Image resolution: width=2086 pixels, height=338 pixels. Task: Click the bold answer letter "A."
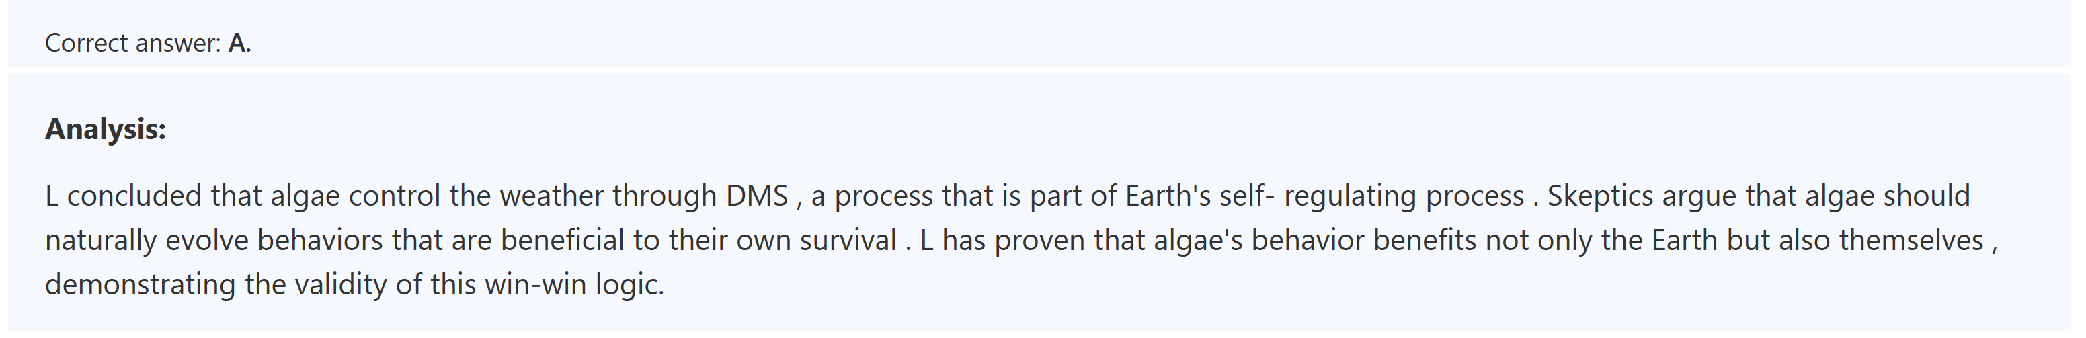240,43
